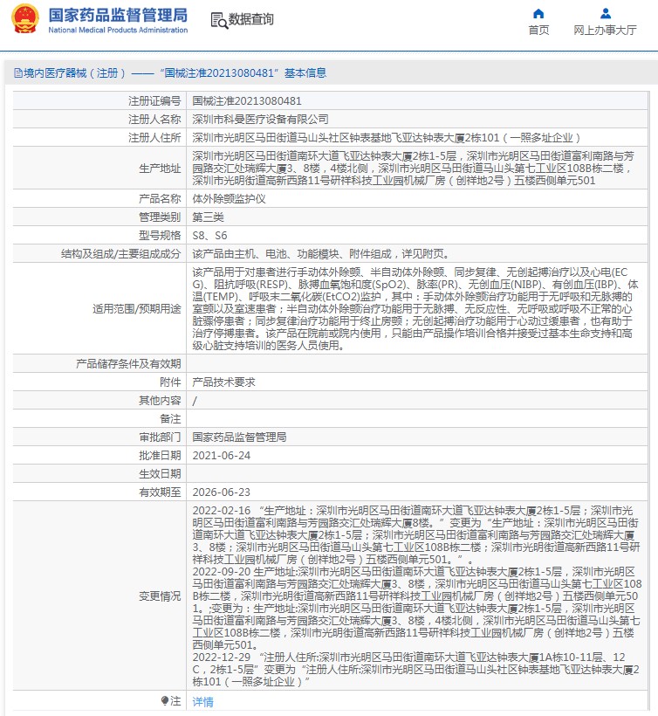Open the 网上办事大厅 link
The image size is (658, 716).
pos(605,31)
